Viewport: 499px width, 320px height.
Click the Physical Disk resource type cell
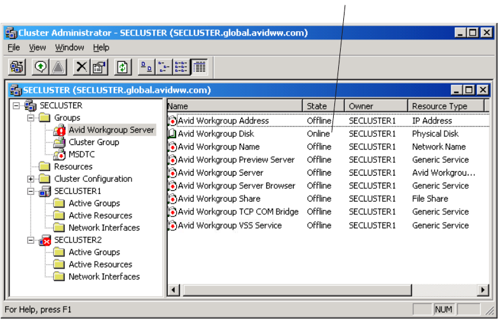[435, 134]
